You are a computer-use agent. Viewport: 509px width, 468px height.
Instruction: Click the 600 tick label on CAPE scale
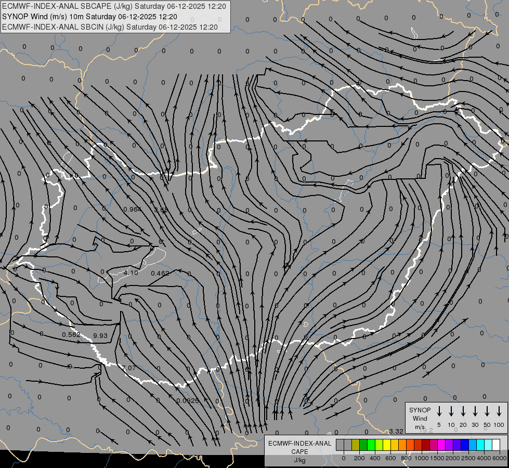pyautogui.click(x=390, y=458)
